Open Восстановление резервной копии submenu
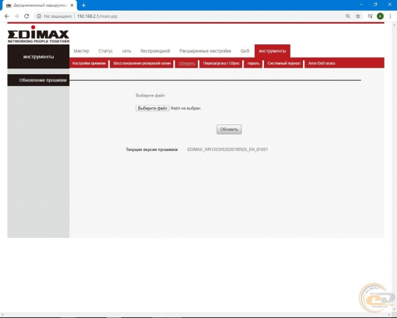The height and width of the screenshot is (318, 397). (x=142, y=64)
